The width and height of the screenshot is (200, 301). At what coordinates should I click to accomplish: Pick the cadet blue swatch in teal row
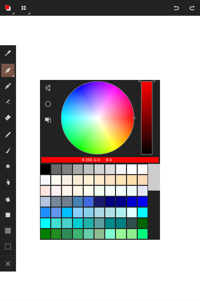[x=99, y=223]
